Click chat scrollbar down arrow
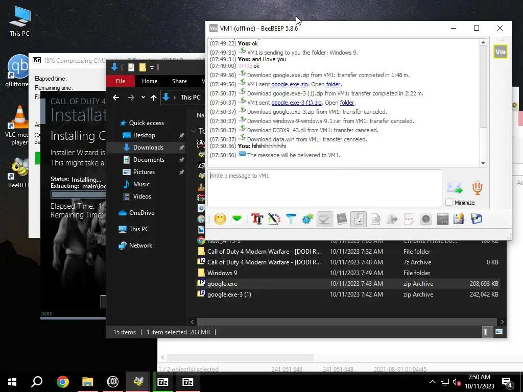 [483, 163]
